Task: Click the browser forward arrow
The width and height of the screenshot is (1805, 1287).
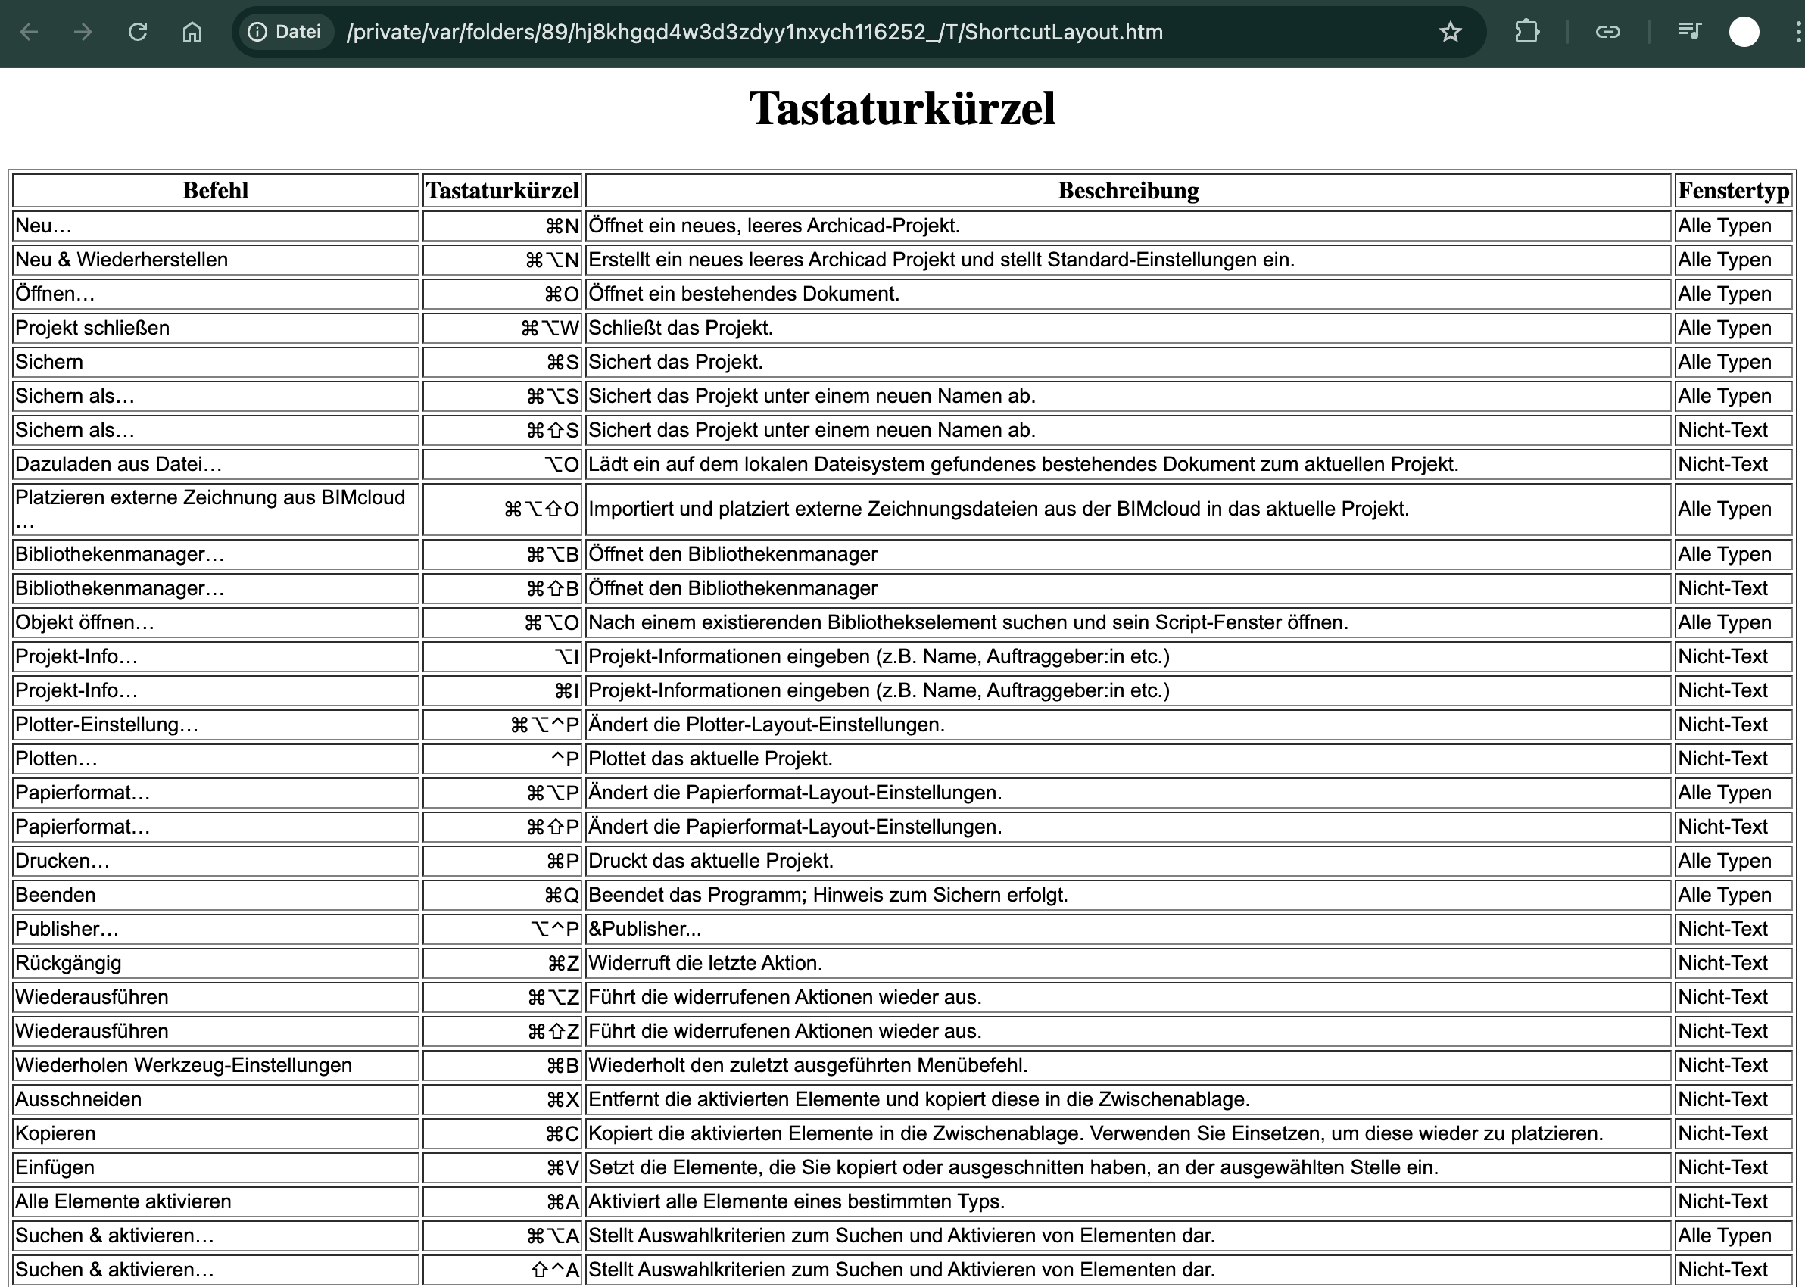Action: [83, 32]
